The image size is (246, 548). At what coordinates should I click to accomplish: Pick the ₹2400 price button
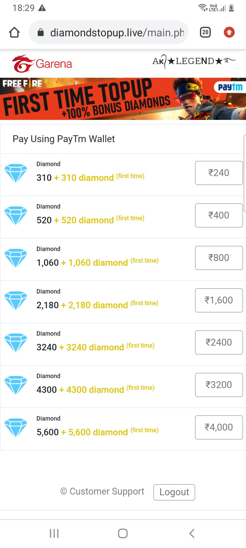(219, 342)
